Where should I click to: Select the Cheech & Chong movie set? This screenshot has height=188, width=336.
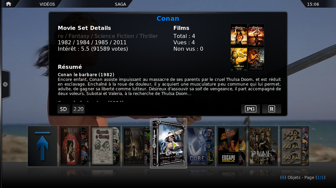point(106,146)
